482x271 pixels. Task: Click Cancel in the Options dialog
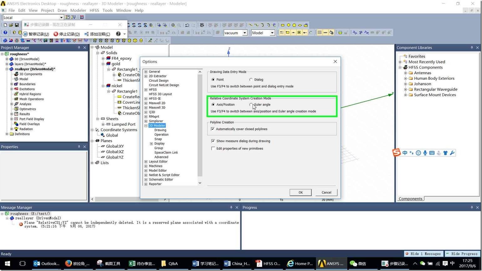click(326, 192)
